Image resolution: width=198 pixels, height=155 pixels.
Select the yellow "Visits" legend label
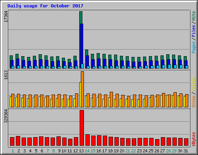click(194, 84)
